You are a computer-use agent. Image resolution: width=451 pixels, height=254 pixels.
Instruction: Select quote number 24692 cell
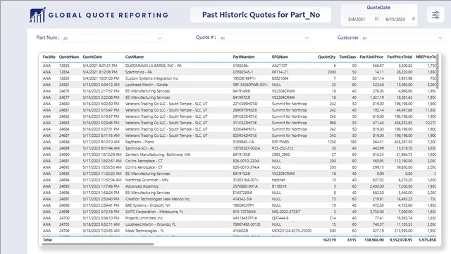point(64,167)
